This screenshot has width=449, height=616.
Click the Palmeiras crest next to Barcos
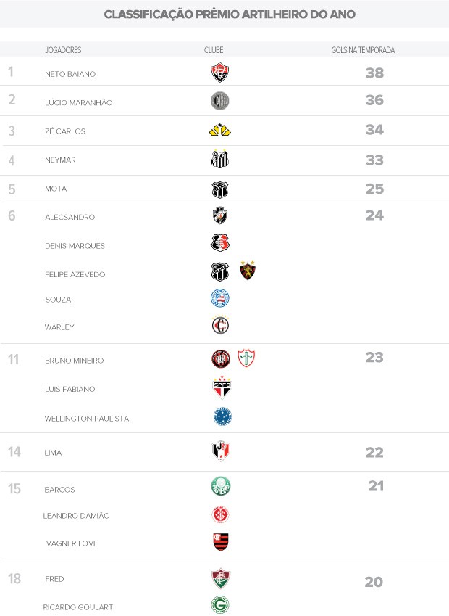point(221,486)
